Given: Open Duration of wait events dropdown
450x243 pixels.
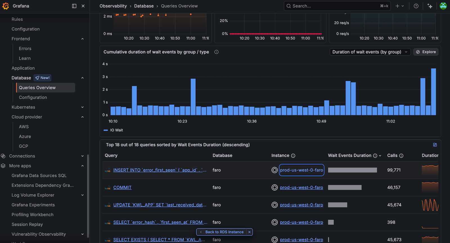Looking at the screenshot, I should click(370, 52).
